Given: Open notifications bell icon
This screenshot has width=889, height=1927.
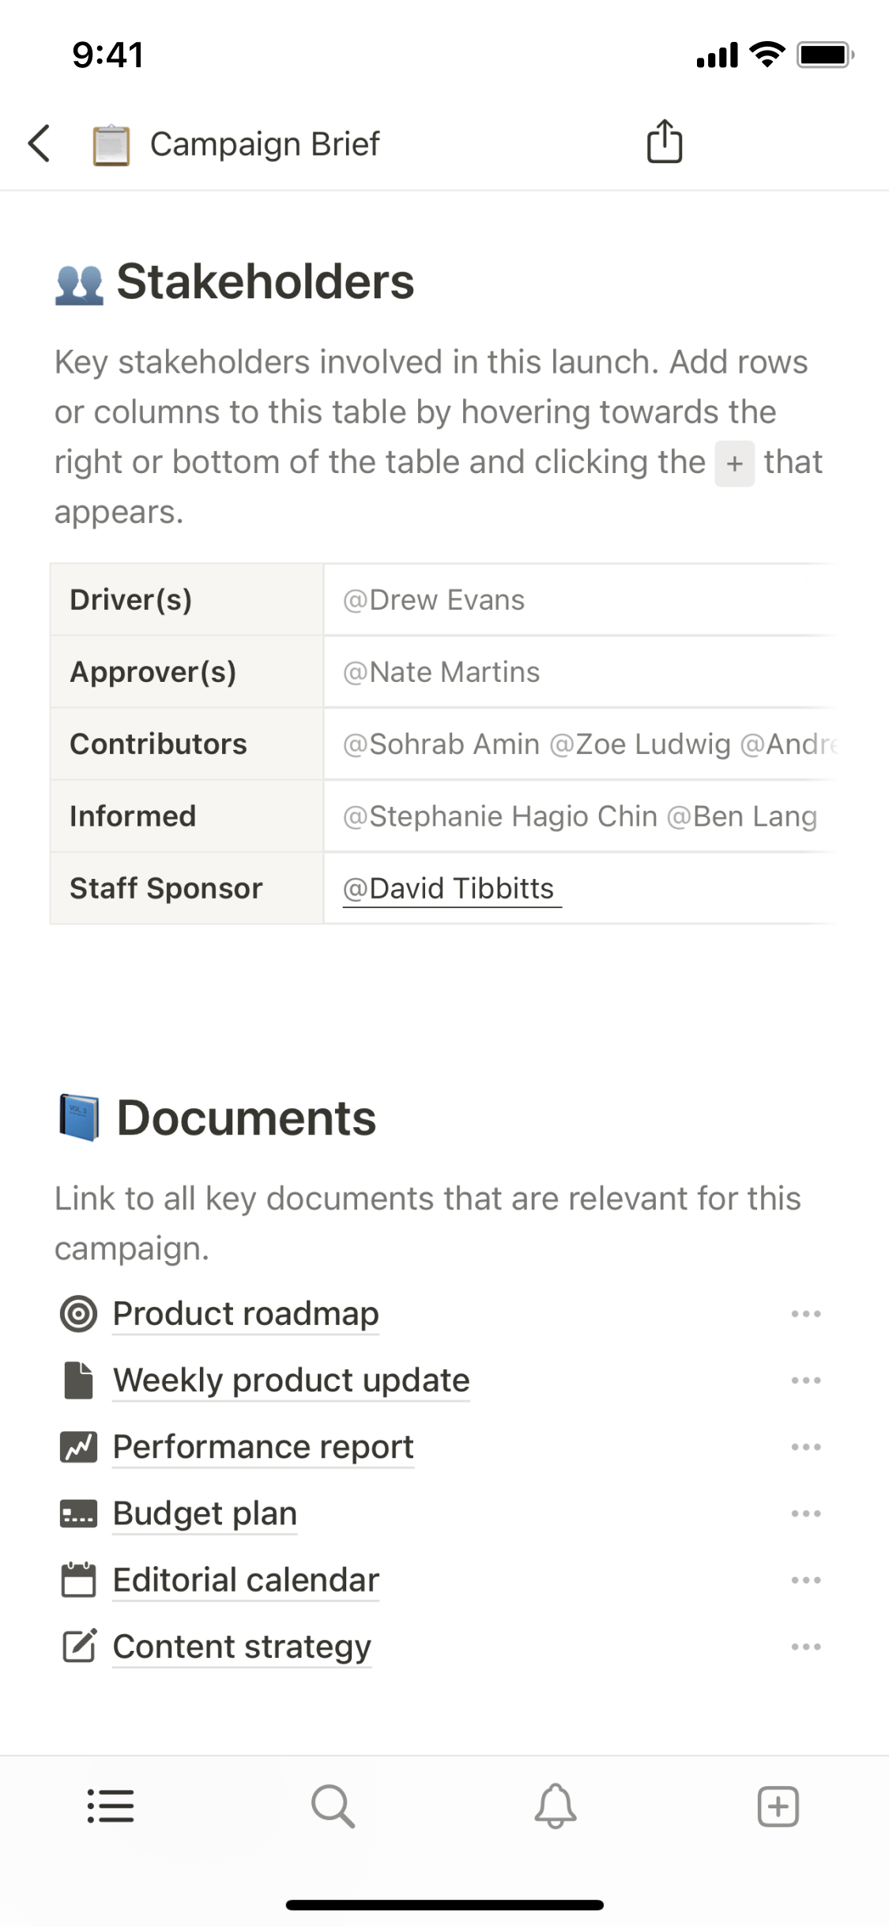Looking at the screenshot, I should pyautogui.click(x=556, y=1806).
